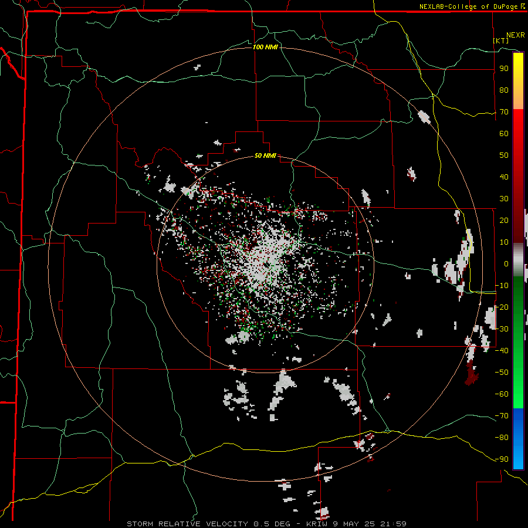Click the -50 scale value
Viewport: 528px width, 528px height.
click(502, 373)
